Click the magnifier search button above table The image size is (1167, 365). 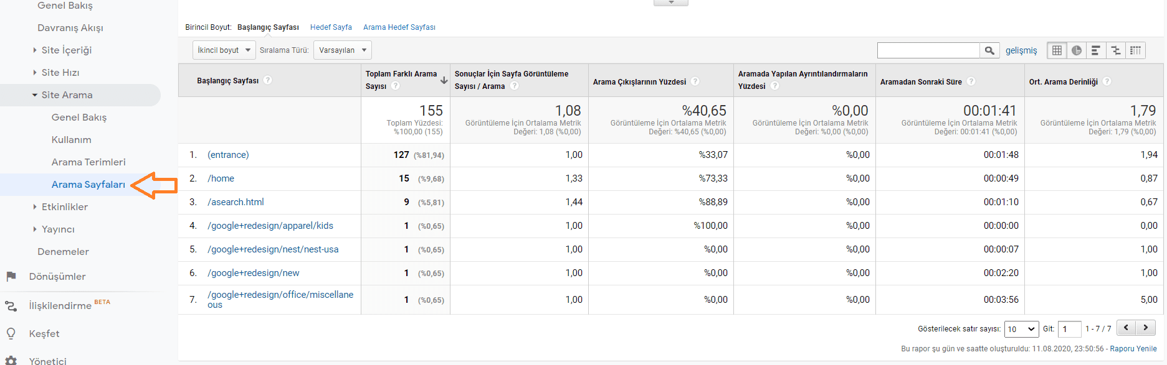(x=989, y=50)
